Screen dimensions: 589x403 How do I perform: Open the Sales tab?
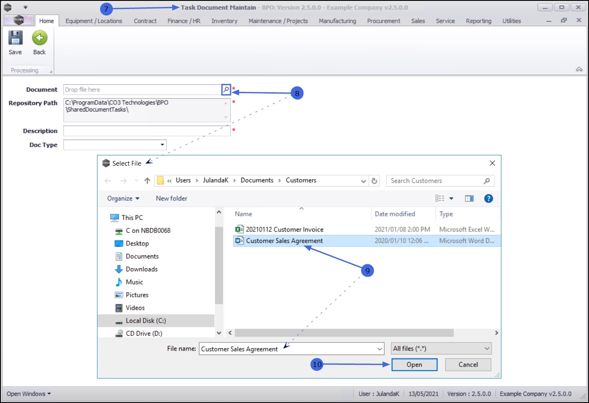coord(418,21)
